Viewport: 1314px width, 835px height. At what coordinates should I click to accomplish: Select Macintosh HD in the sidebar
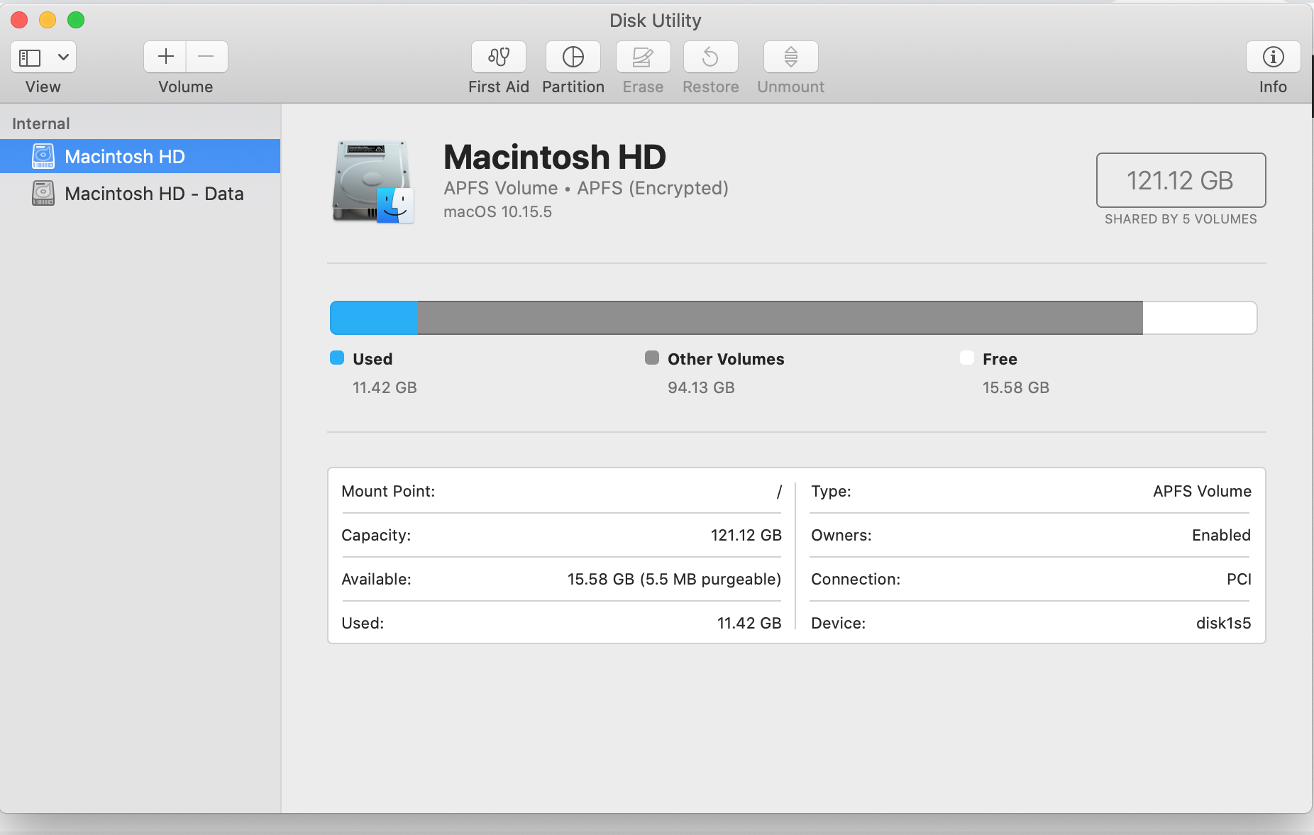[x=140, y=156]
